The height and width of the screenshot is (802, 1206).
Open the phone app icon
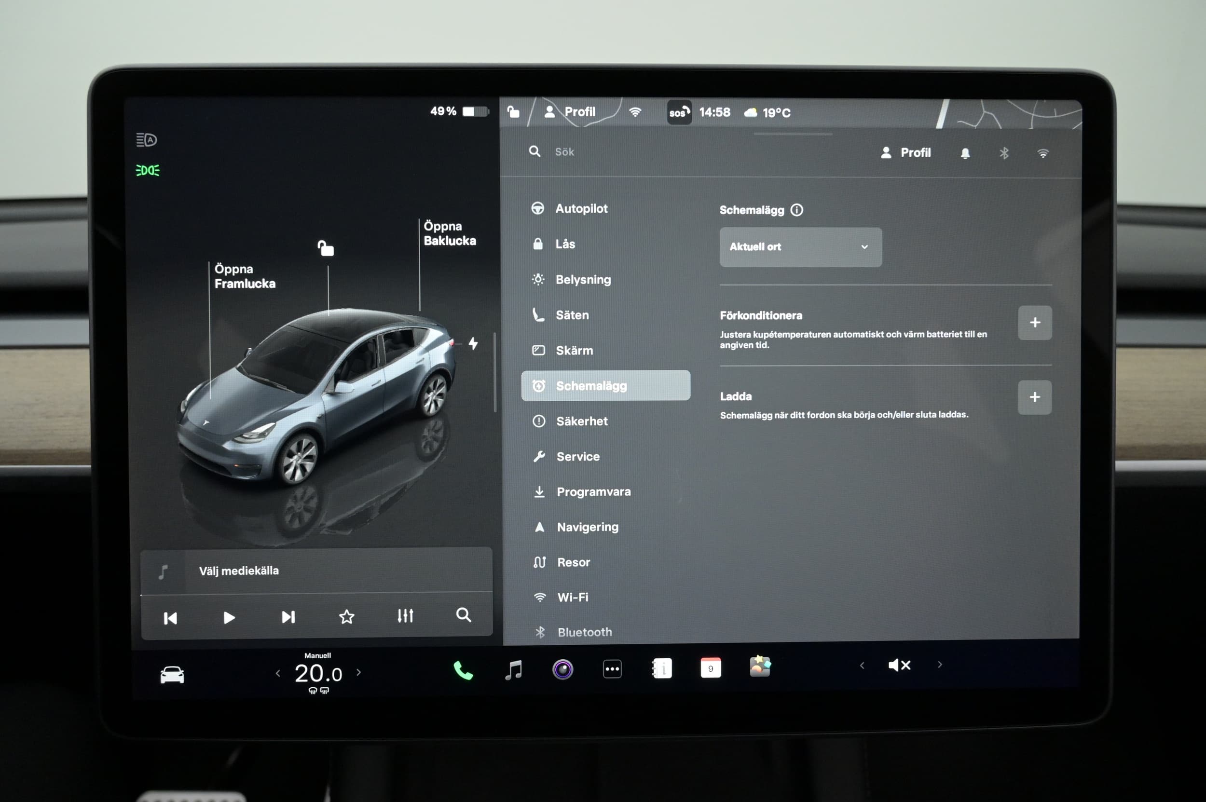click(x=463, y=670)
